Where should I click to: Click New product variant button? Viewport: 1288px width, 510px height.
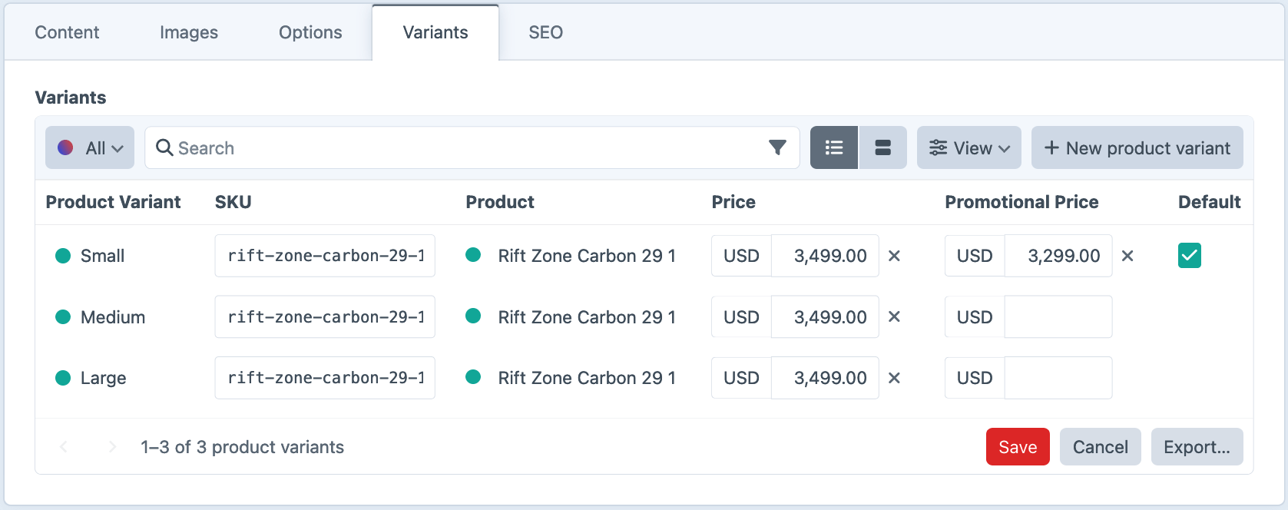(1137, 147)
